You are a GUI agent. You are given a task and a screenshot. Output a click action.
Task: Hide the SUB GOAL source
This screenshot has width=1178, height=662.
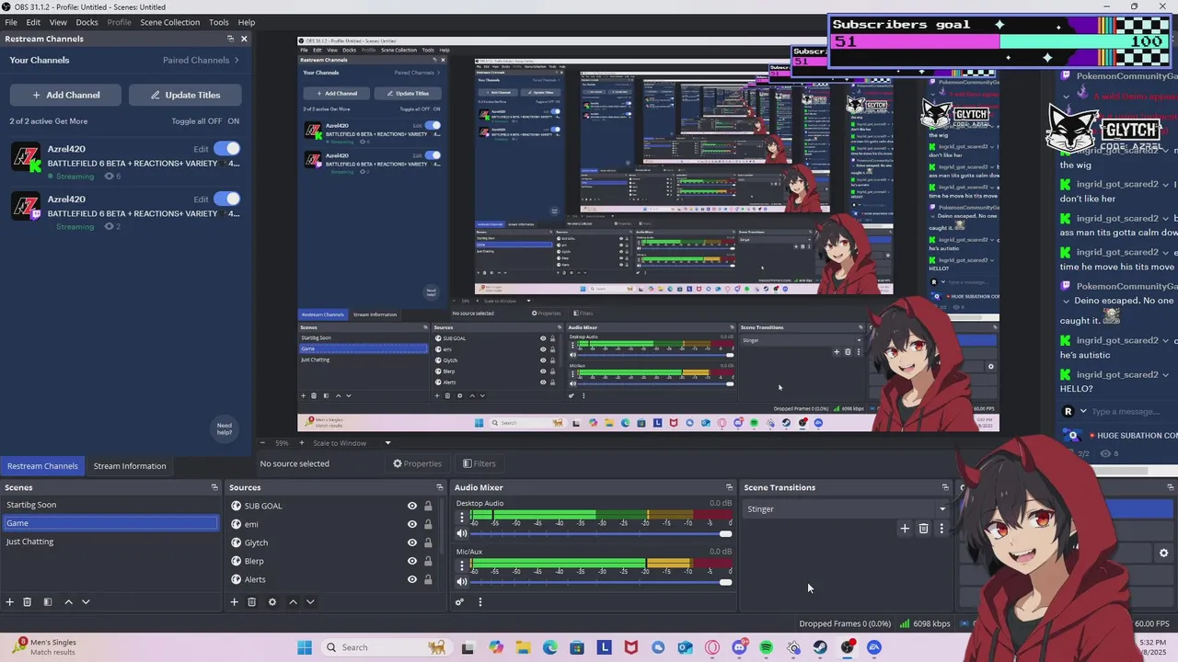point(412,506)
